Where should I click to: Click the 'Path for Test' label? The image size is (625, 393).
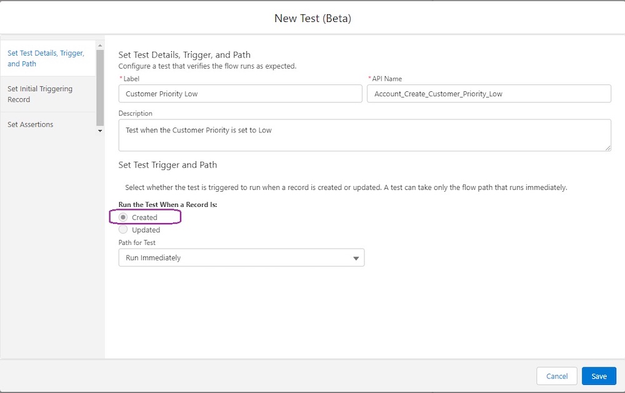point(137,242)
